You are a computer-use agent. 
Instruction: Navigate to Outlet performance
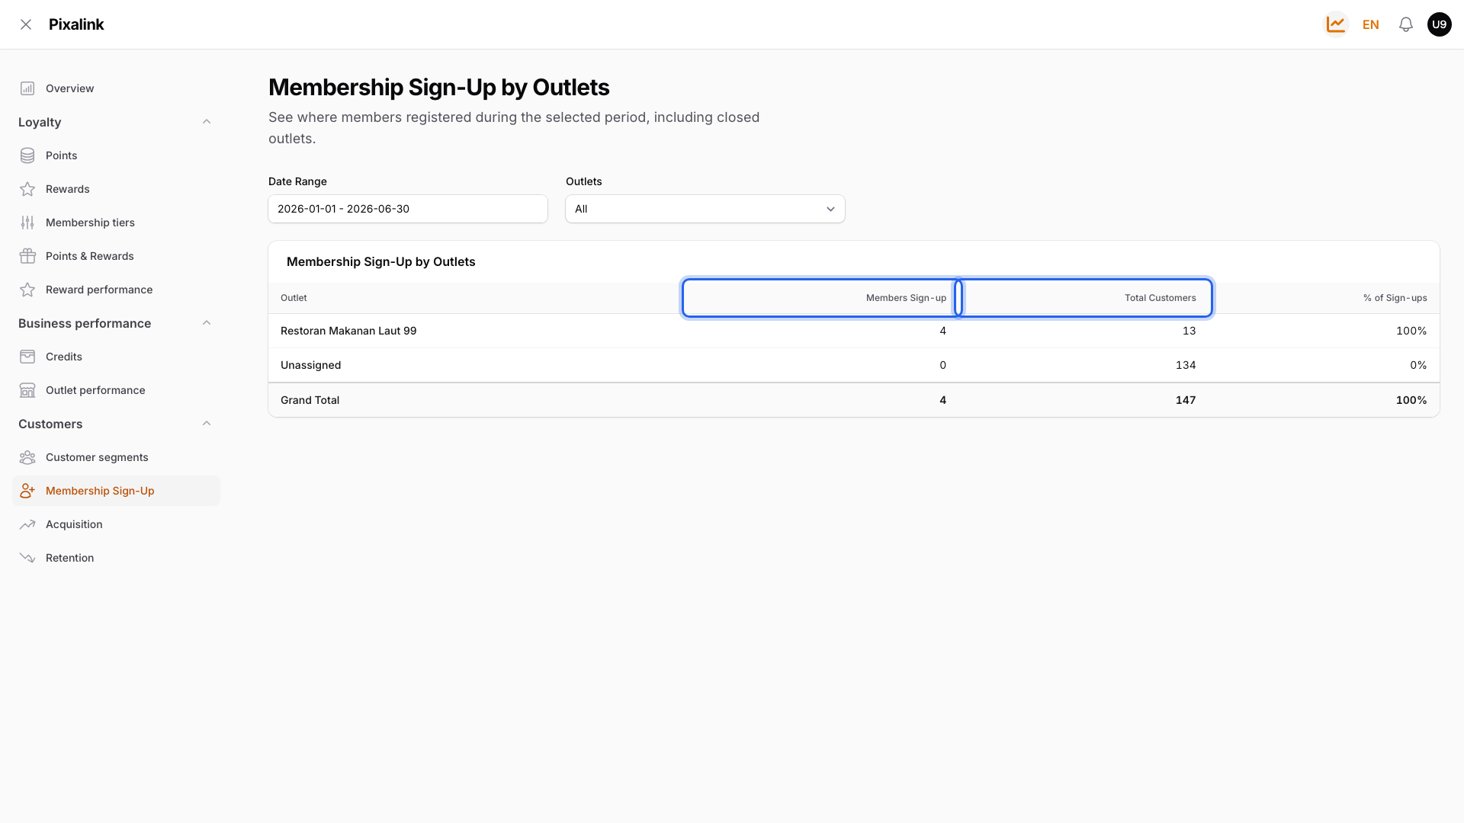point(116,390)
